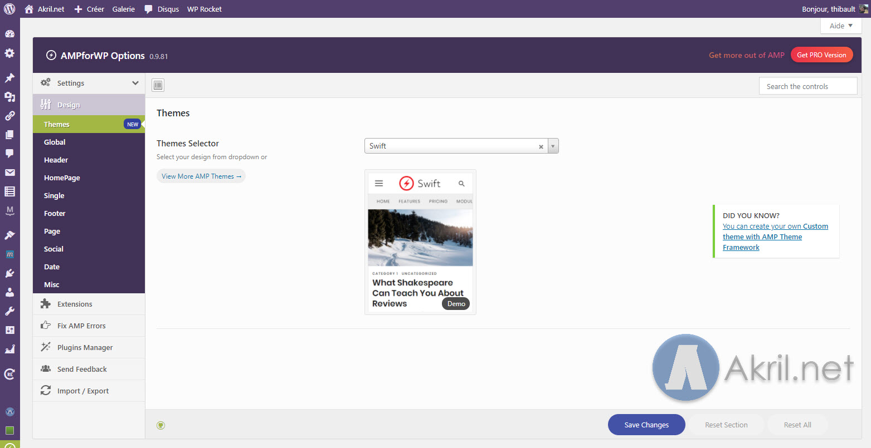This screenshot has width=871, height=448.
Task: Click the chart graph icon in sidebar
Action: click(x=9, y=349)
